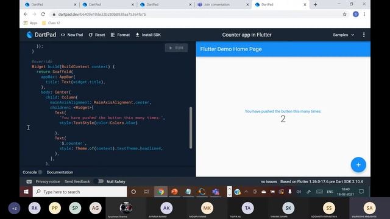Open the Console tab

pos(30,172)
